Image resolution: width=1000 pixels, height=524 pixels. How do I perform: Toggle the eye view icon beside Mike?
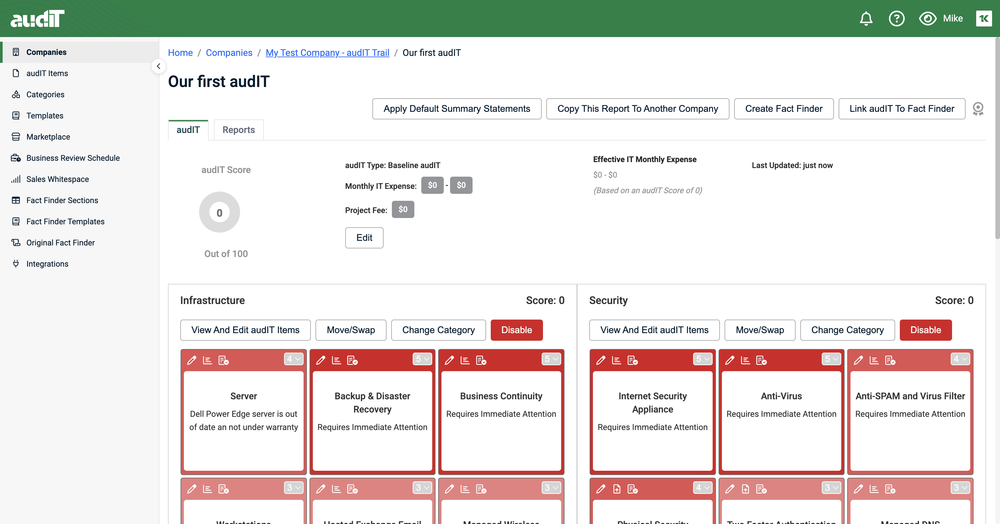pos(927,18)
